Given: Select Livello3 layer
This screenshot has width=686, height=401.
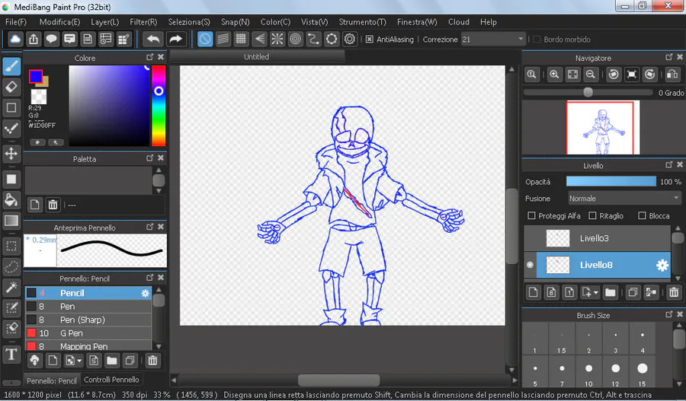Looking at the screenshot, I should (597, 238).
